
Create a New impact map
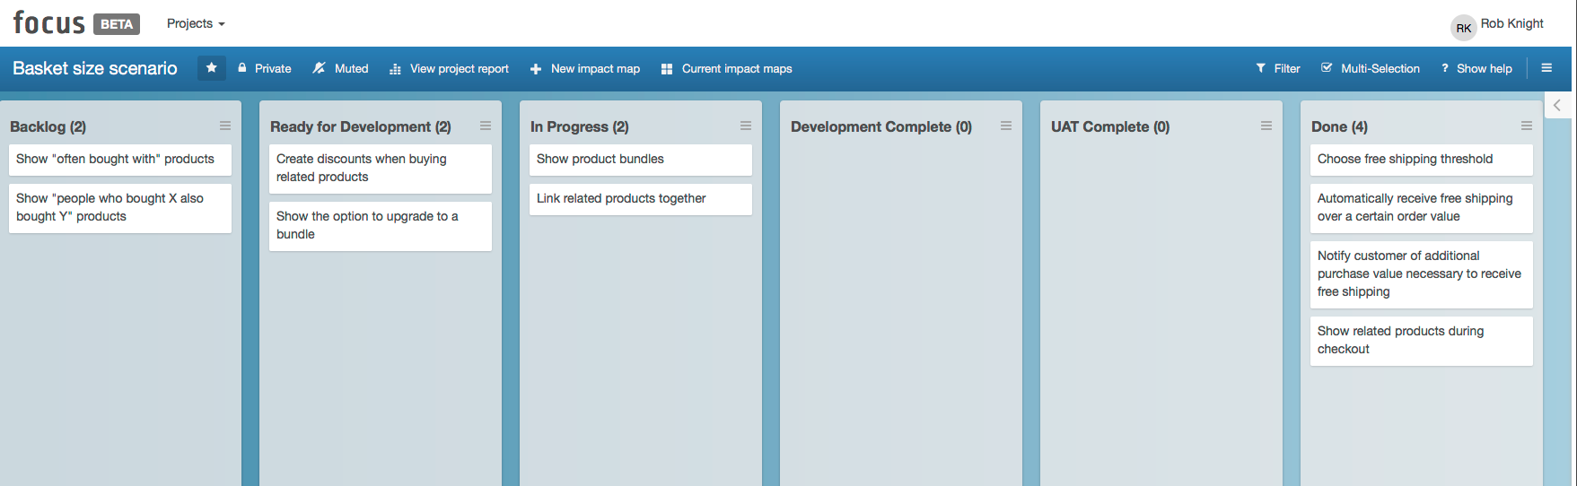point(585,69)
